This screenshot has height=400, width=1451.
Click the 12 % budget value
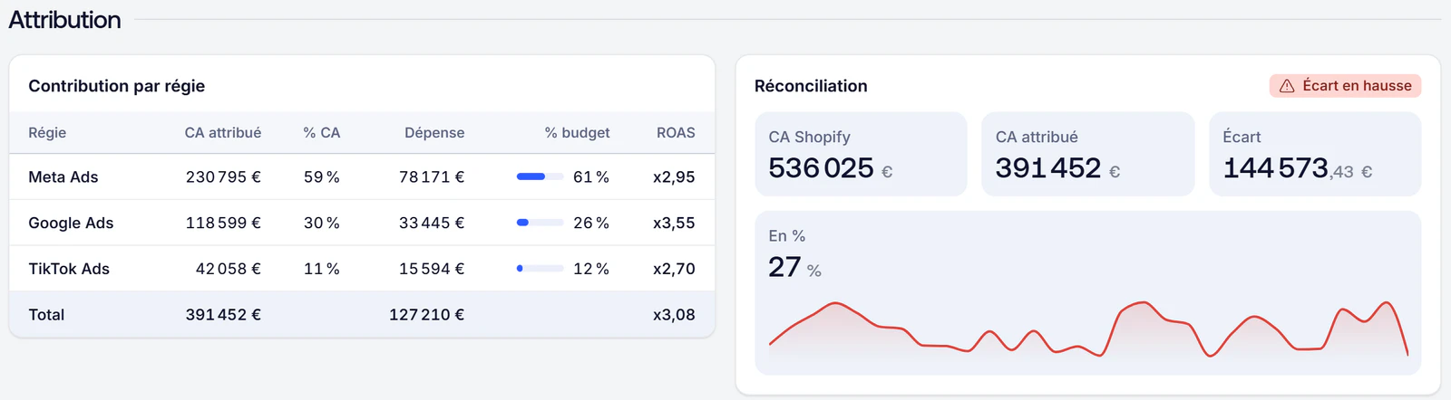click(x=591, y=269)
